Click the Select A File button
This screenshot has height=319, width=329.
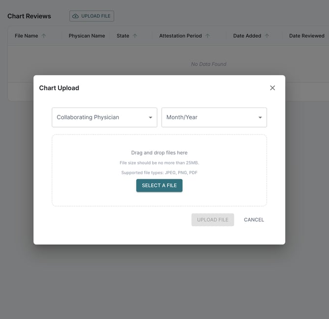point(159,186)
